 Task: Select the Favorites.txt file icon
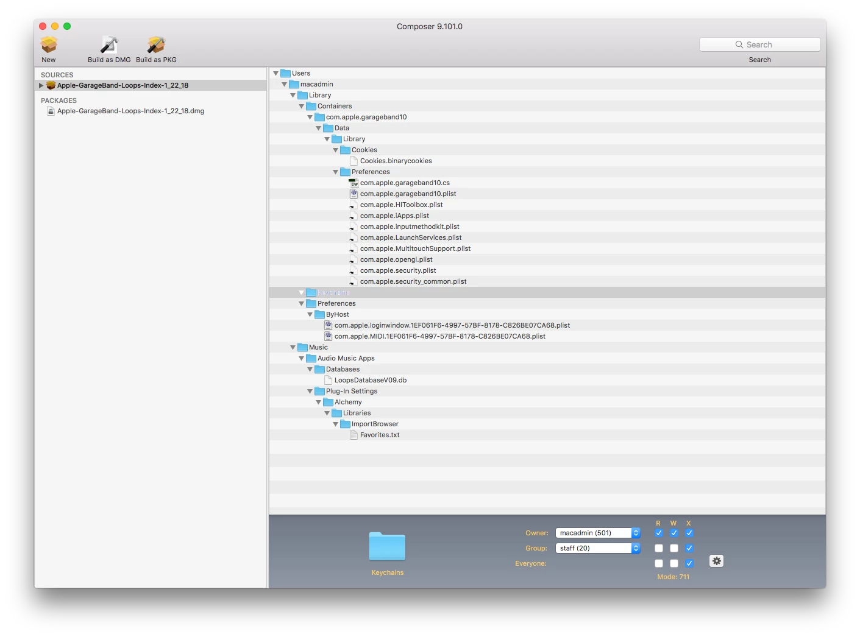(x=354, y=435)
